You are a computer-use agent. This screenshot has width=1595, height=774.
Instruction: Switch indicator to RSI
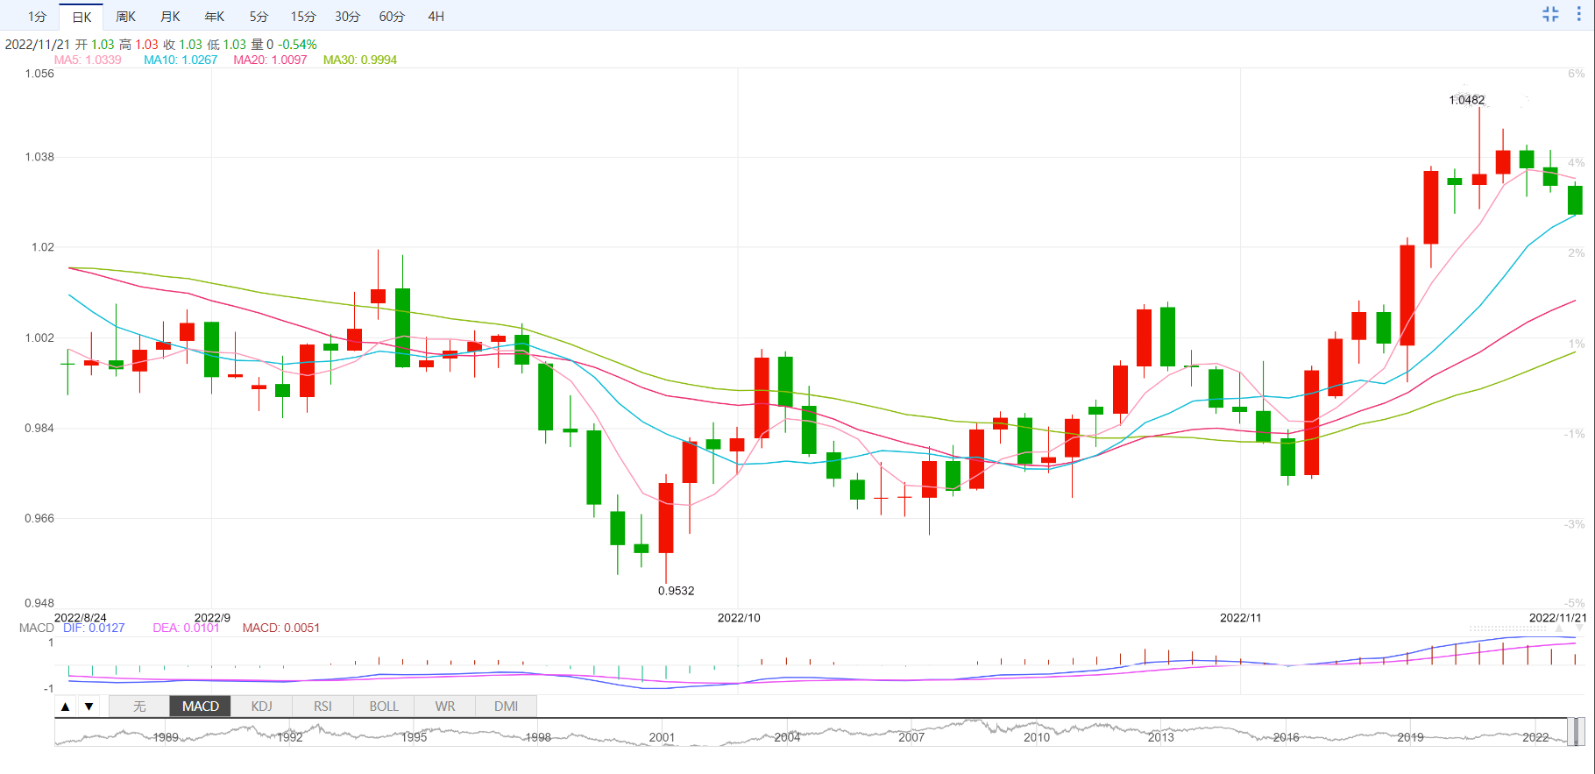[x=323, y=707]
